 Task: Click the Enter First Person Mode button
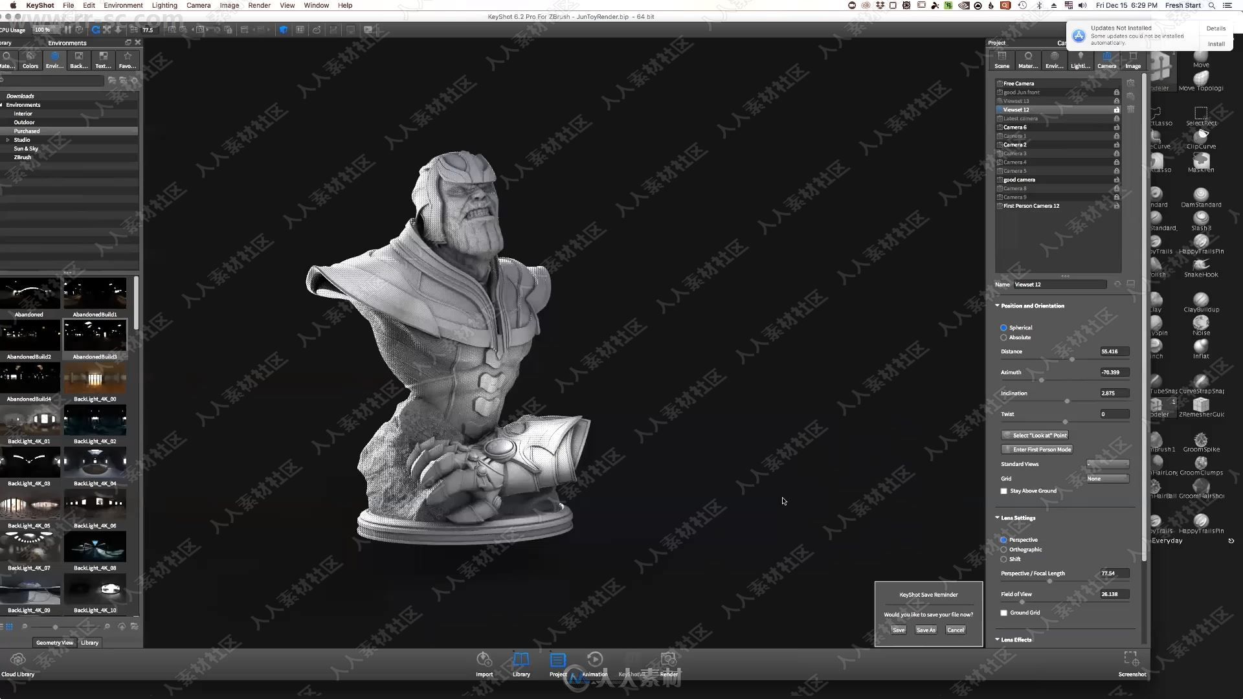[1036, 450]
